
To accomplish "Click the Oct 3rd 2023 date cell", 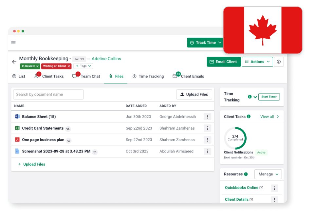I will pyautogui.click(x=137, y=151).
